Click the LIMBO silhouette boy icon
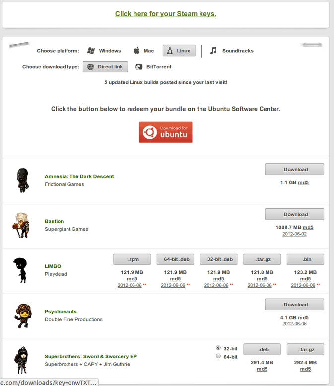This screenshot has height=386, width=334. (x=20, y=270)
